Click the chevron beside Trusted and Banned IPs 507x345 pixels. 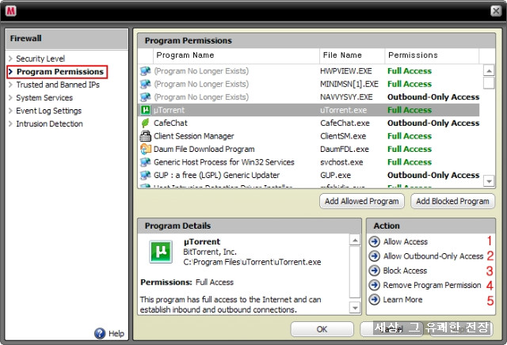pyautogui.click(x=10, y=85)
